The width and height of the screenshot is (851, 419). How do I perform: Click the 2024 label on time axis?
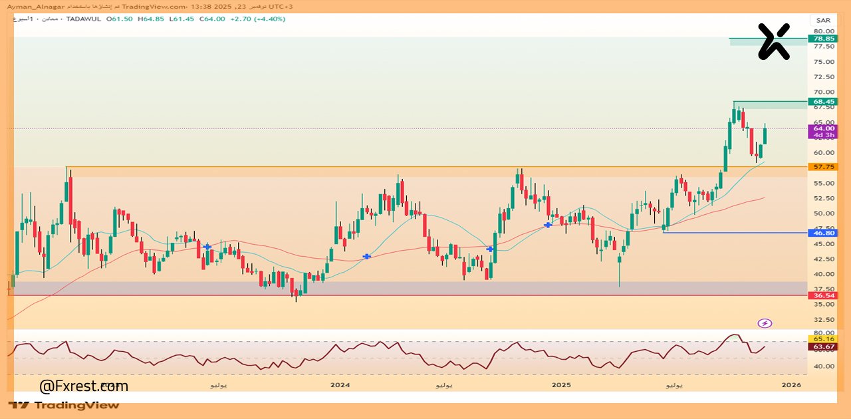click(x=340, y=385)
